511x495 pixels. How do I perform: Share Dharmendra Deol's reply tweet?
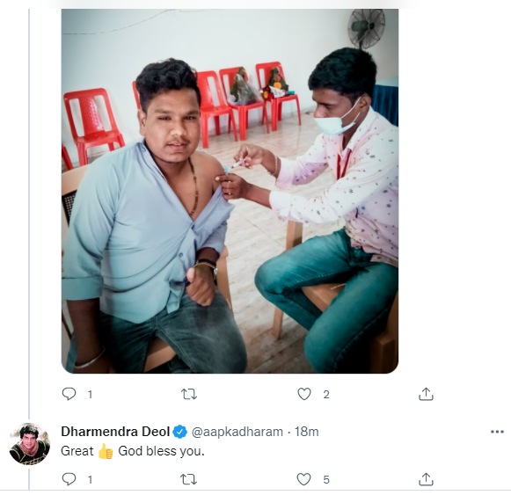(x=426, y=479)
